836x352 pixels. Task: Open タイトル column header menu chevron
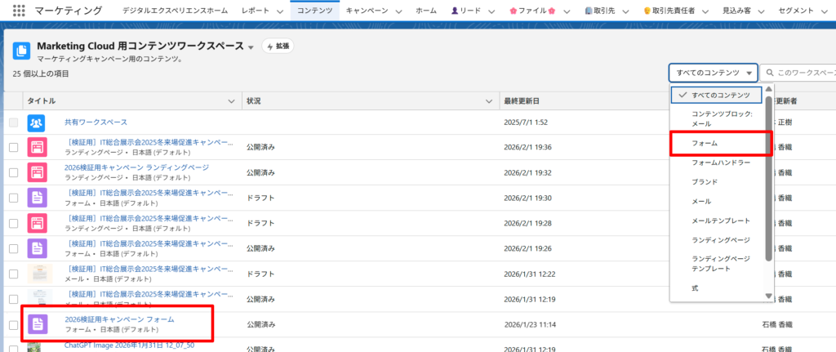(231, 100)
